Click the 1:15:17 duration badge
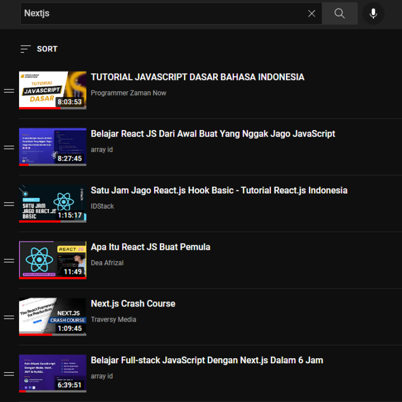Viewport: 402px width, 402px height. click(70, 215)
